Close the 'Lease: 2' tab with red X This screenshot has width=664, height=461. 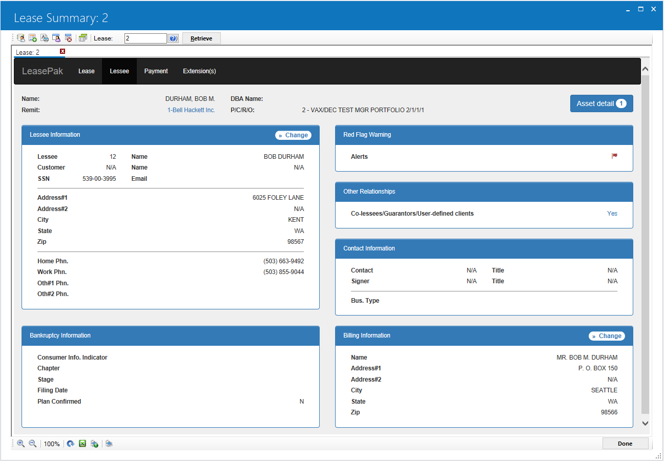(63, 51)
